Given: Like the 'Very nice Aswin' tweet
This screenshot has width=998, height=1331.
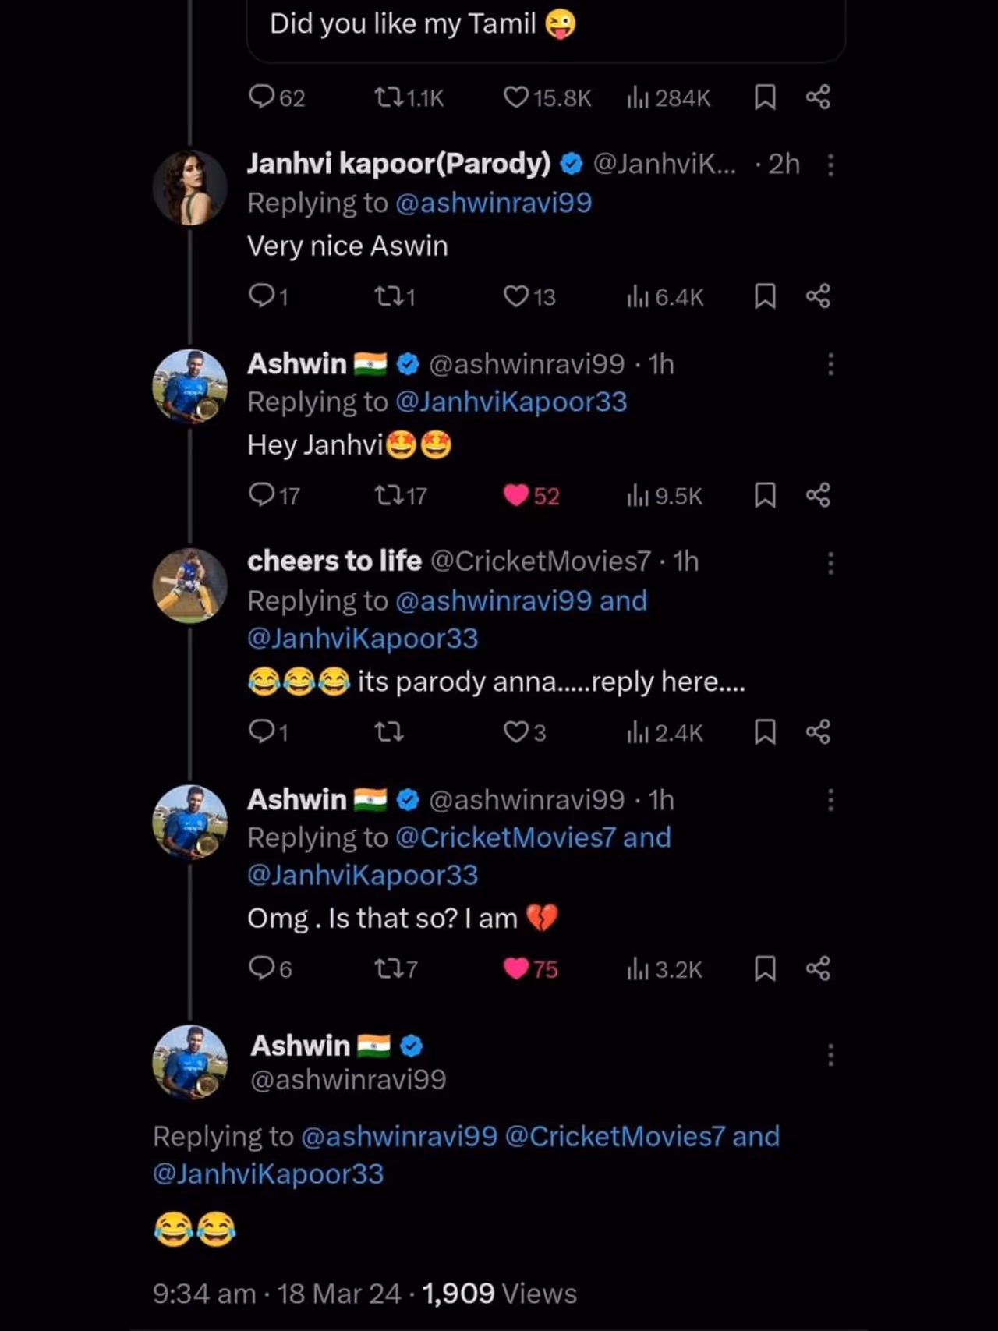Looking at the screenshot, I should click(x=516, y=296).
